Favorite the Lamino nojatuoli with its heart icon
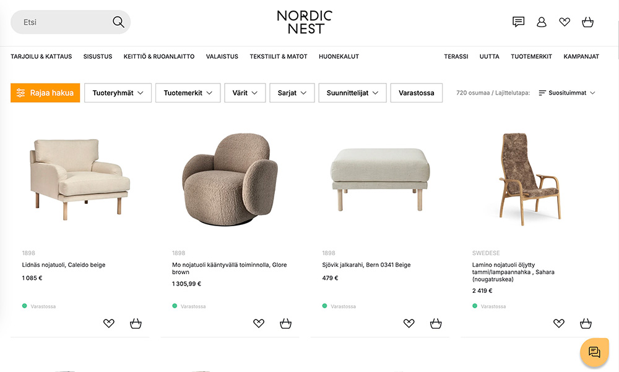 coord(558,323)
